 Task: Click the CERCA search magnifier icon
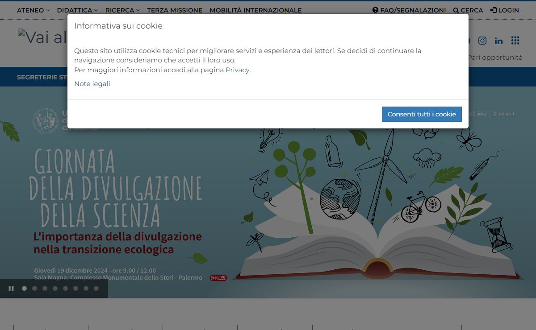click(x=456, y=10)
